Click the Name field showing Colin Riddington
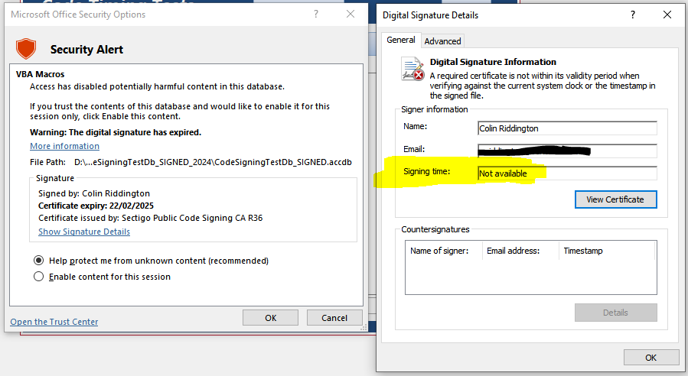This screenshot has width=688, height=376. pyautogui.click(x=567, y=128)
